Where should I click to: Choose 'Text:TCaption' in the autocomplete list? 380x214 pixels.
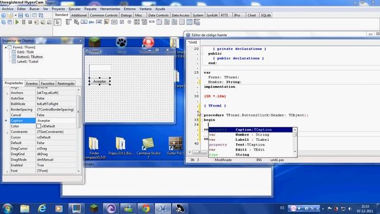[251, 145]
